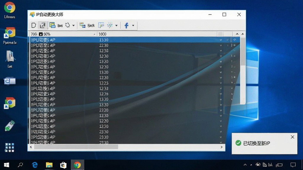The image size is (303, 170).
Task: Open the Action Center notification icon
Action: (x=293, y=165)
